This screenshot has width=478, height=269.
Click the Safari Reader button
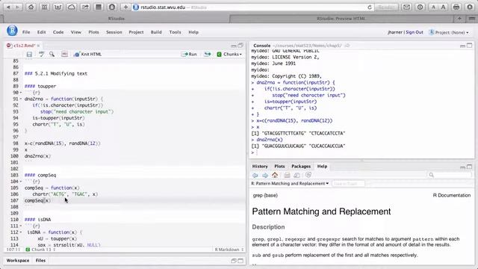(386, 7)
